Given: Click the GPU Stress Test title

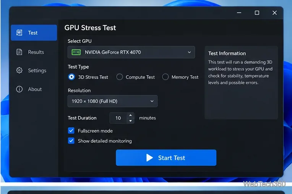Looking at the screenshot, I should coord(90,28).
